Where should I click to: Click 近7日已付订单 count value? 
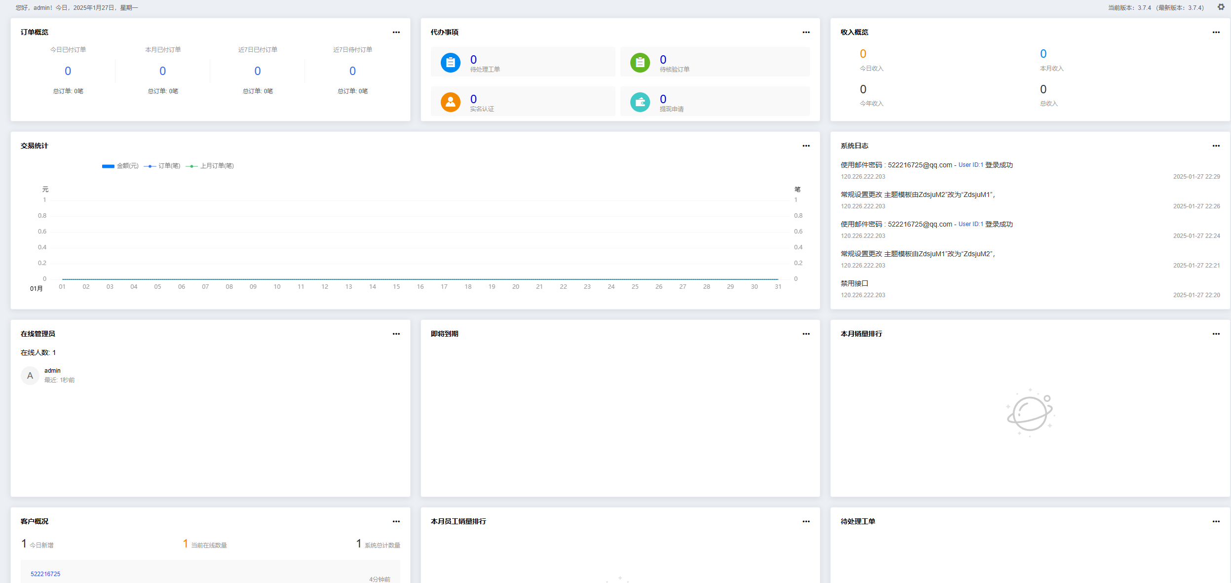coord(258,71)
